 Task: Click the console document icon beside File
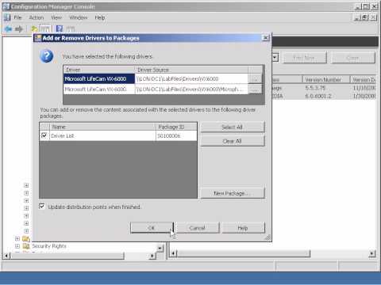tap(7, 17)
